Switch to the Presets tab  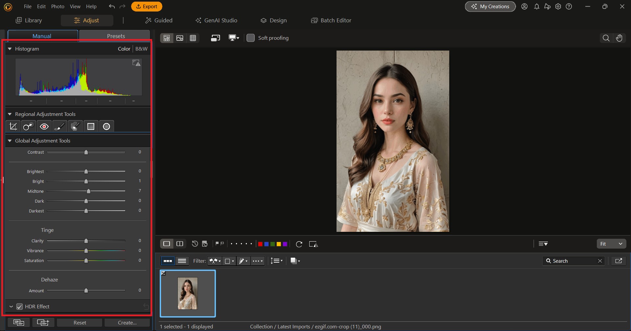point(116,36)
